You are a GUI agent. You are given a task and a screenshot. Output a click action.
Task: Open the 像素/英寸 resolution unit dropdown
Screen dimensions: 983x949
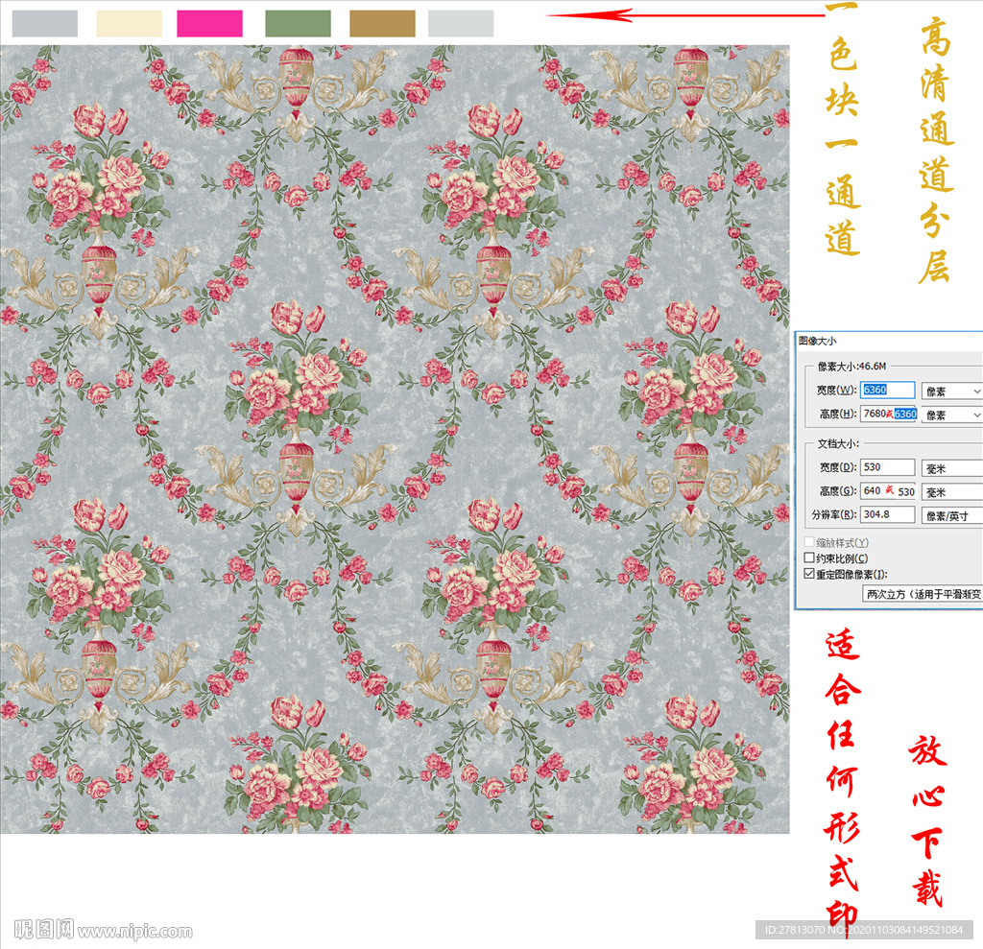(951, 516)
